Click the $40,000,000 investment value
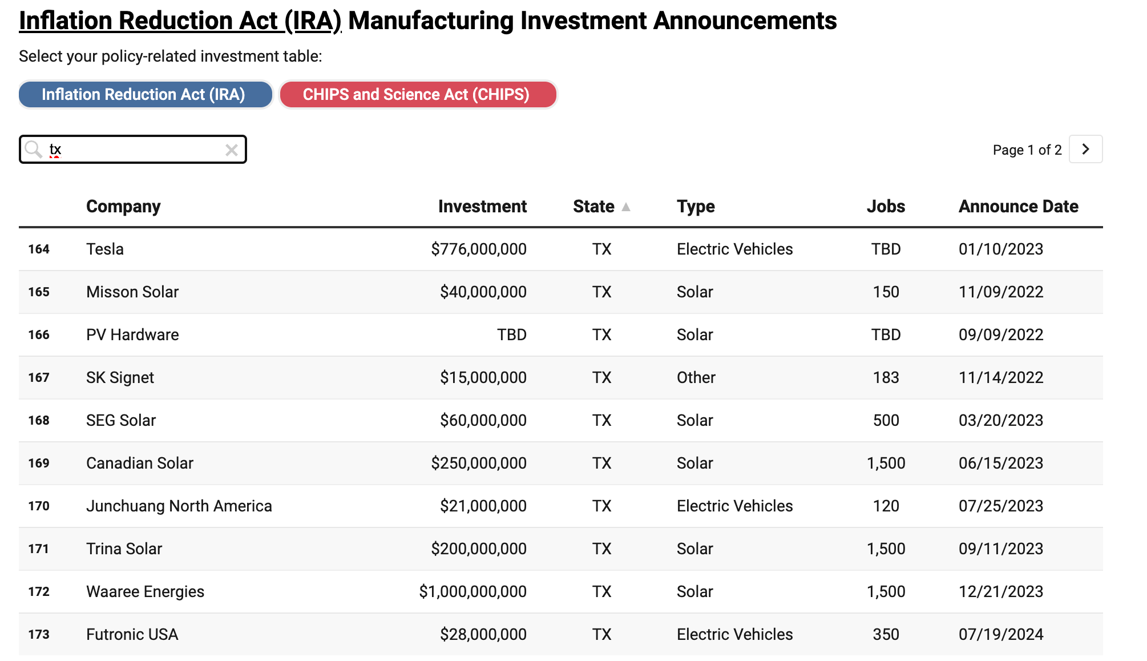This screenshot has width=1147, height=661. (x=483, y=292)
